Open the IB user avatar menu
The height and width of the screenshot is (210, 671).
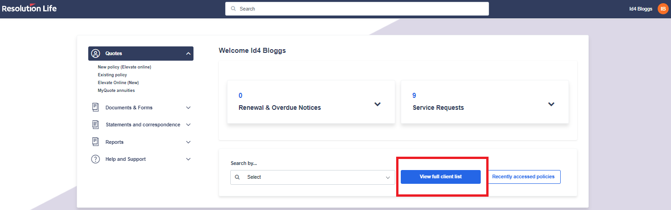coord(663,9)
